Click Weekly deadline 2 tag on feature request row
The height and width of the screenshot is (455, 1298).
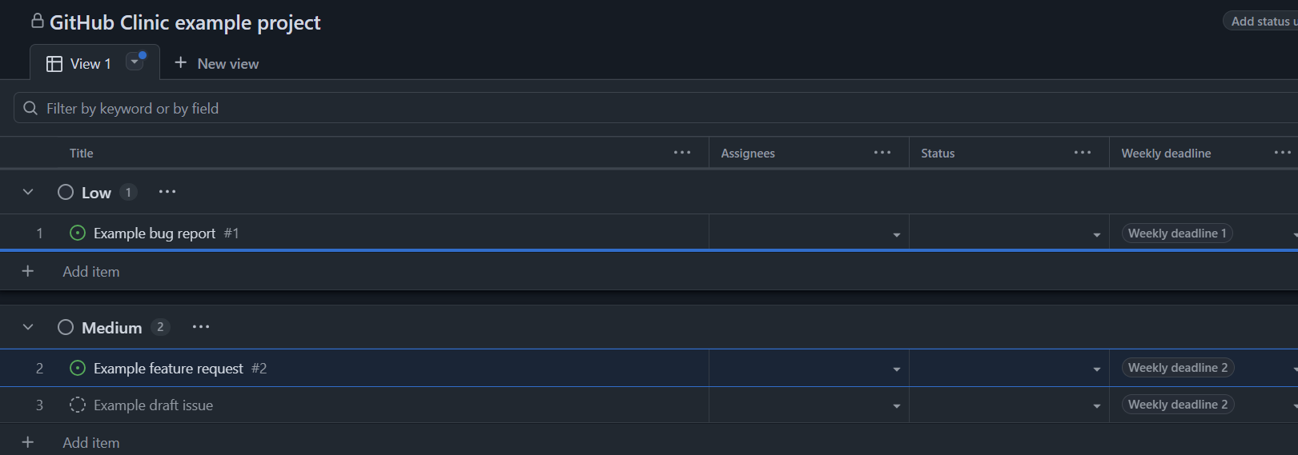tap(1178, 367)
